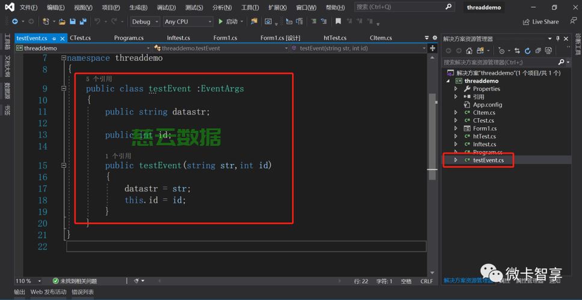Screen dimensions: 582x300
Task: Click the Refresh icon in Solution Explorer
Action: [528, 51]
